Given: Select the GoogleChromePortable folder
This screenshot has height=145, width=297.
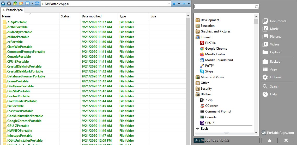Looking at the screenshot, I should tap(24, 121).
